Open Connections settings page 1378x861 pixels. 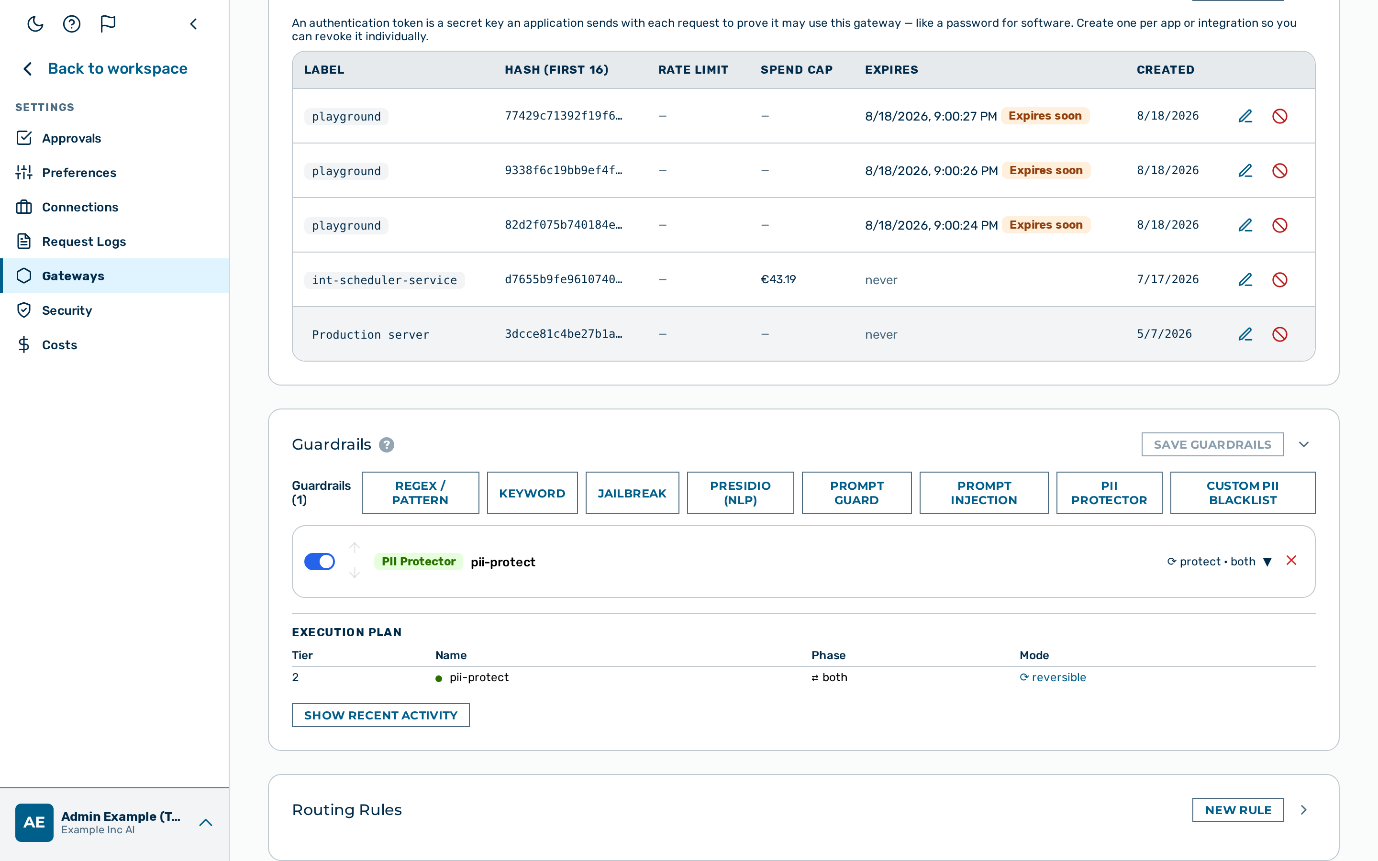point(114,207)
